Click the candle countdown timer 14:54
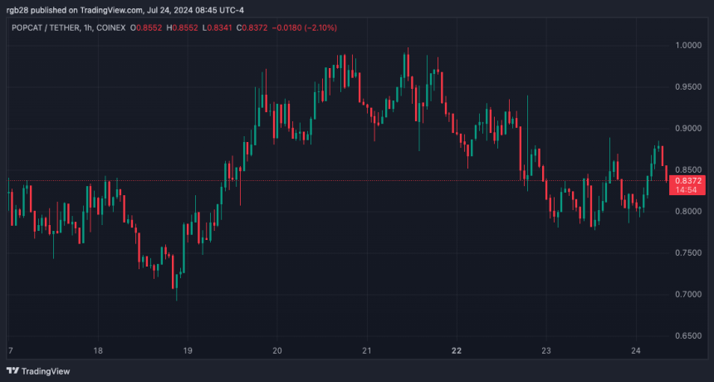Screen dimensions: 714x382 coord(687,190)
